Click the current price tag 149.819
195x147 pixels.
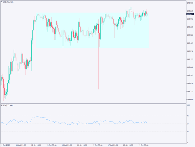[x=190, y=14]
